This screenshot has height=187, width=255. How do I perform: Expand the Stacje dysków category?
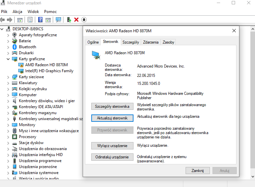click(x=8, y=143)
